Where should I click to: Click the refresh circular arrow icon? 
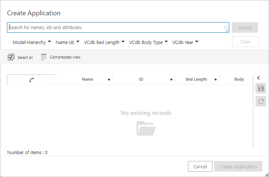coord(261,101)
